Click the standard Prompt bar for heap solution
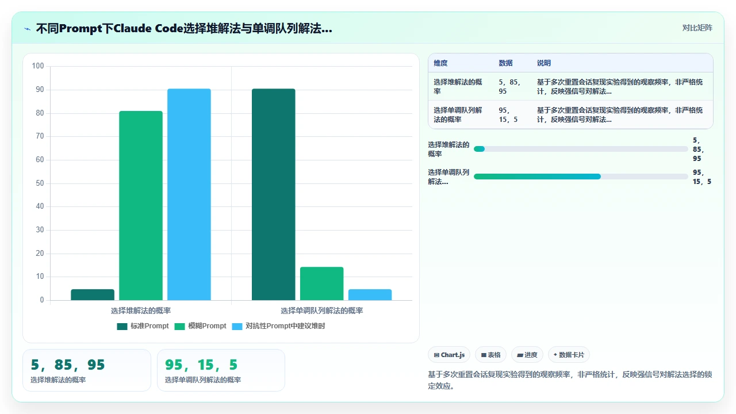This screenshot has width=736, height=414. click(x=93, y=294)
